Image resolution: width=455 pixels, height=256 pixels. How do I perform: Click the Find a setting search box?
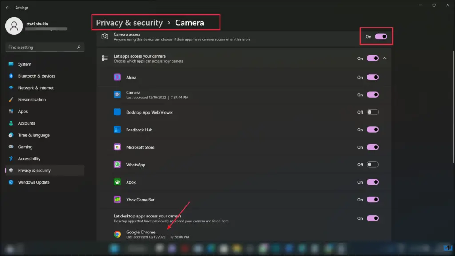click(x=45, y=47)
